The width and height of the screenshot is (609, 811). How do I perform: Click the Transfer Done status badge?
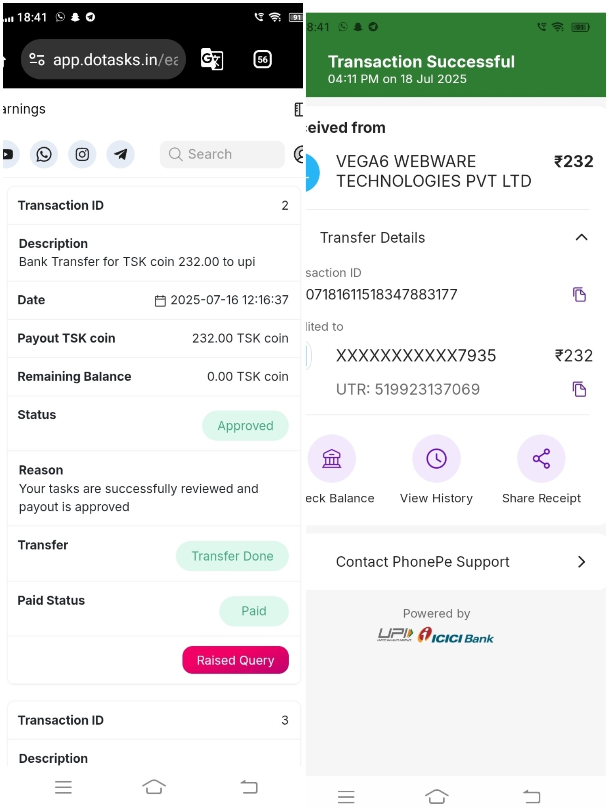tap(232, 556)
